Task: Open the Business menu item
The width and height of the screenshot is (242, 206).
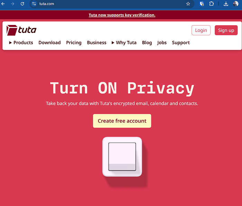Action: (x=96, y=43)
